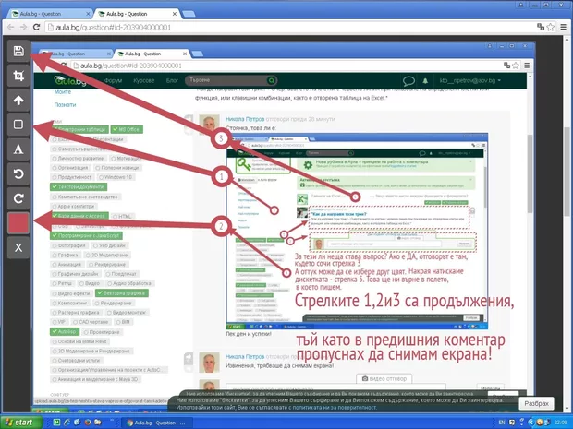The height and width of the screenshot is (429, 573).
Task: Click the star icon in the captured browser
Action: pyautogui.click(x=516, y=66)
